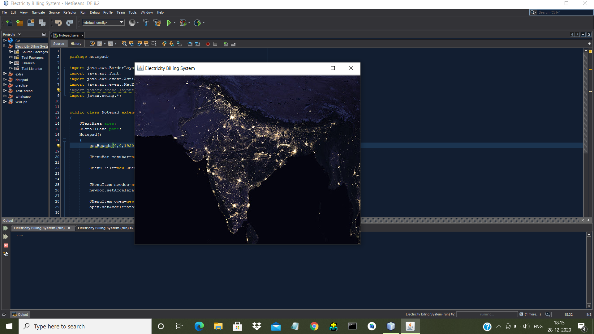Toggle rectangular selection in the editor toolbar
The height and width of the screenshot is (334, 594).
(154, 44)
